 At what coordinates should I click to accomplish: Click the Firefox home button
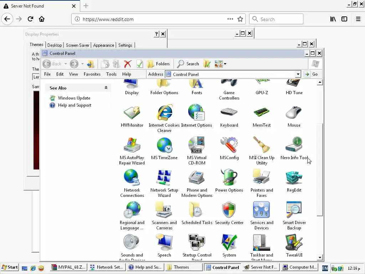point(42,19)
